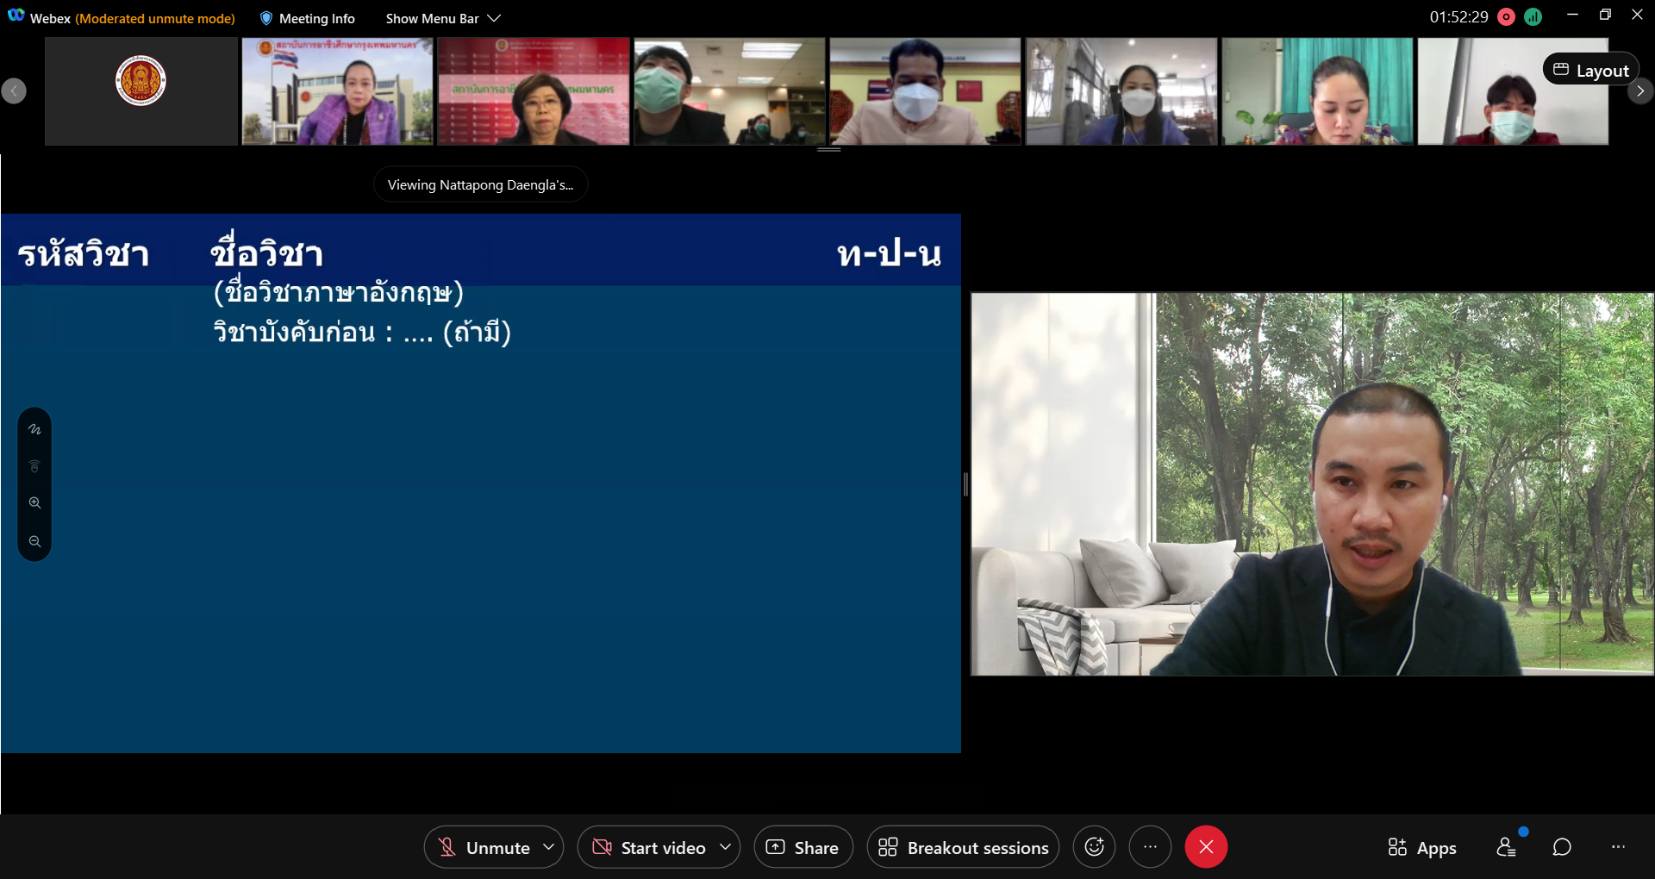Open the participants panel
1655x879 pixels.
1506,847
